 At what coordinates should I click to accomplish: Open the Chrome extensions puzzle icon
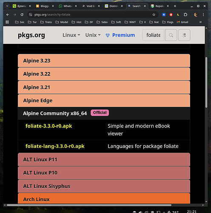(x=185, y=14)
